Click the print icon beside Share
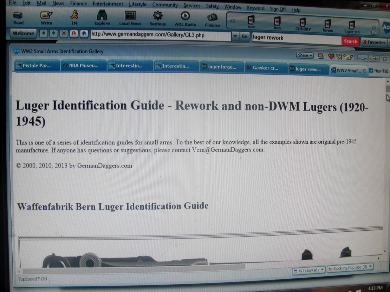This screenshot has width=390, height=292. 320,56
